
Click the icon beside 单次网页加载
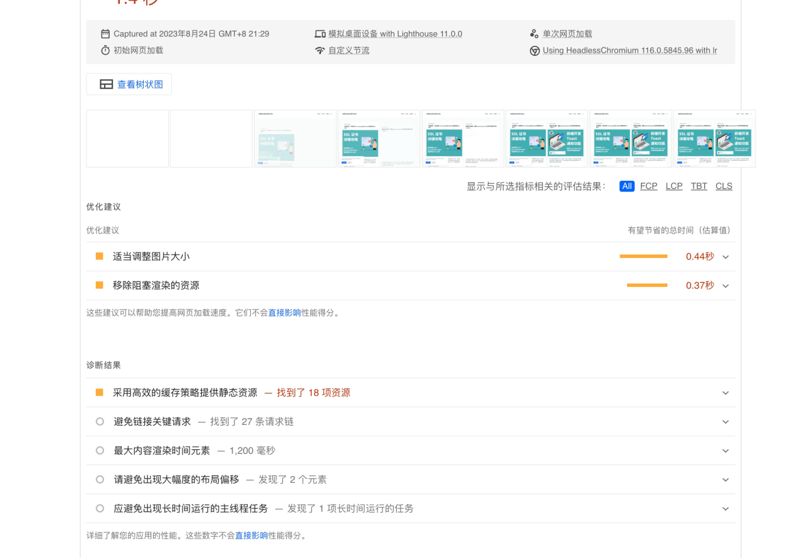coord(534,34)
